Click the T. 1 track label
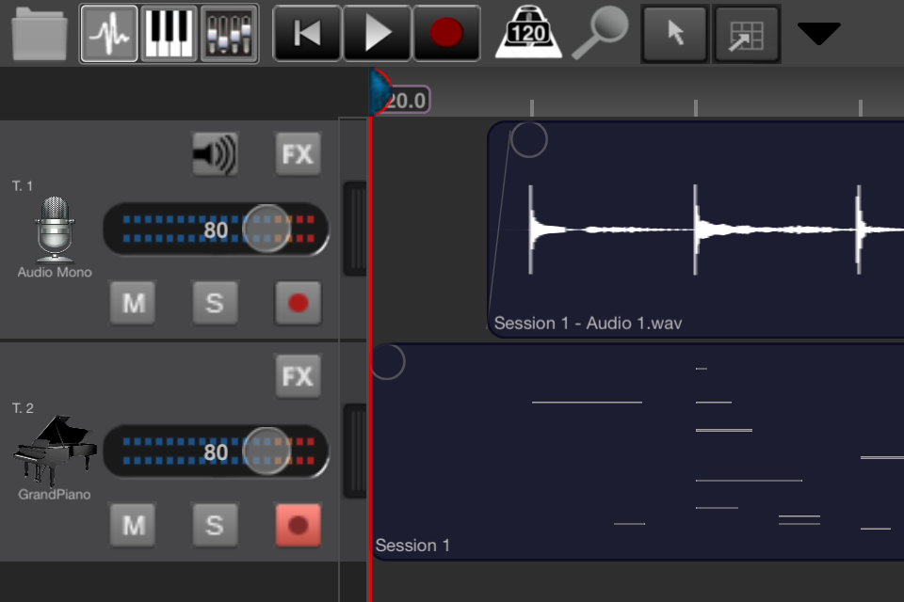Image resolution: width=904 pixels, height=602 pixels. (23, 185)
